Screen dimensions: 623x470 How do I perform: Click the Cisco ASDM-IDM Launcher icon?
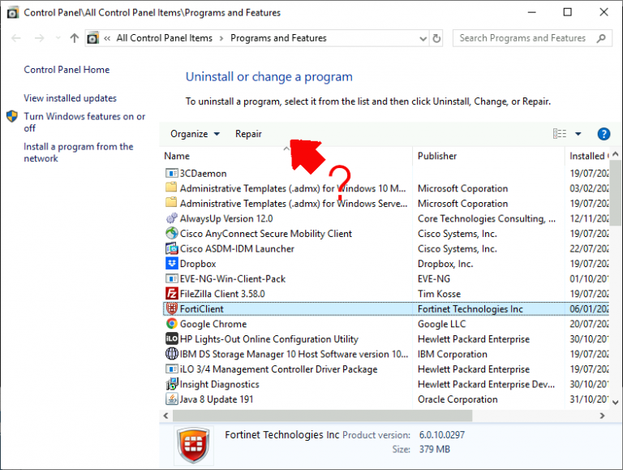click(171, 248)
